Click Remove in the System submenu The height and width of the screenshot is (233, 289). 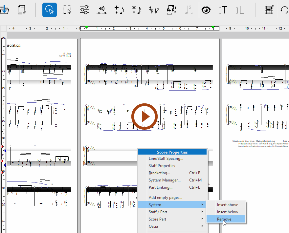226,219
